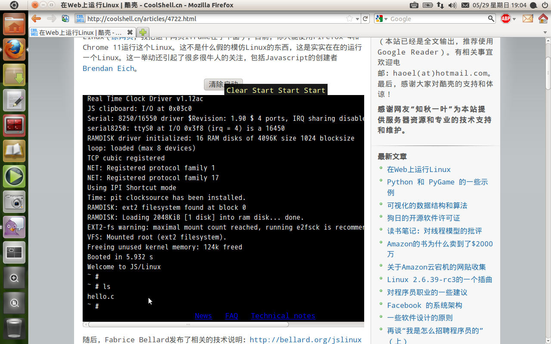Go back with the orange arrow

(36, 18)
